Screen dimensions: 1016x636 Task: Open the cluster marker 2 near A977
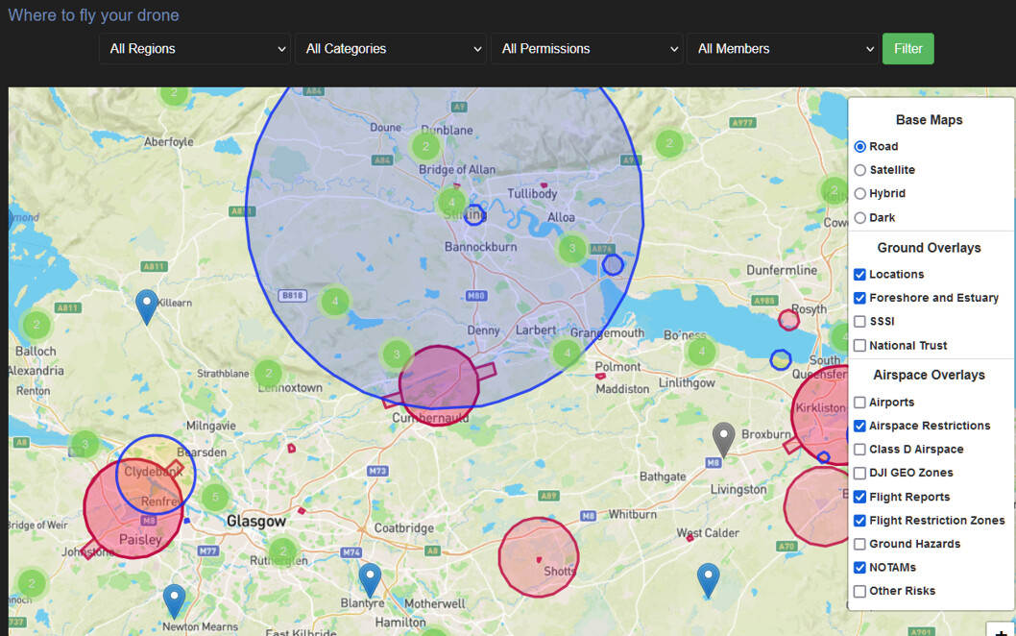669,143
